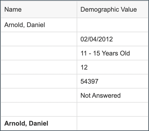The height and width of the screenshot is (131, 149).
Task: Select the first Arnold, Daniel name cell
Action: [x=39, y=25]
